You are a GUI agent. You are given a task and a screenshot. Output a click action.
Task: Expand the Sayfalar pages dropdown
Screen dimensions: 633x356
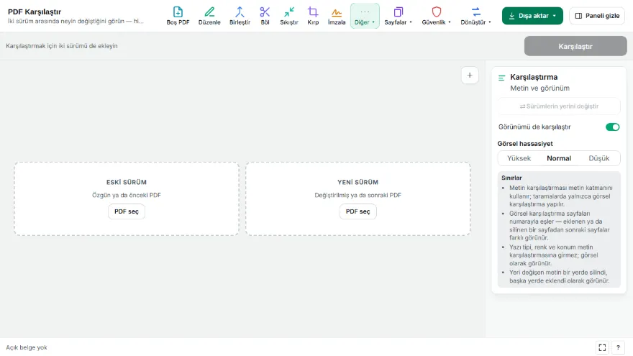click(398, 16)
